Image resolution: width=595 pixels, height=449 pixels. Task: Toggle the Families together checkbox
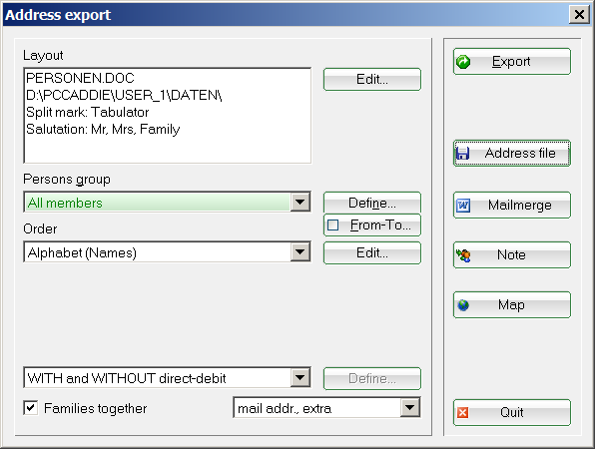point(31,408)
